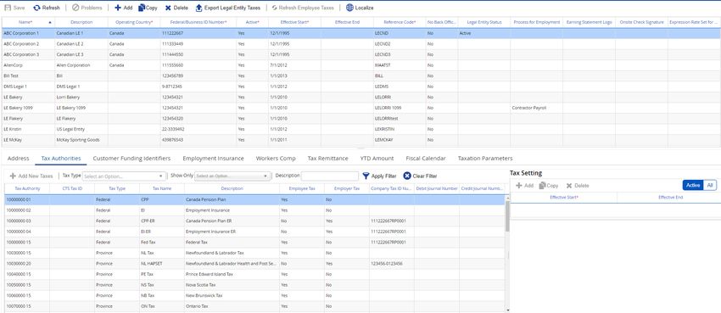This screenshot has width=721, height=313.
Task: Add a new legal entity
Action: [123, 8]
